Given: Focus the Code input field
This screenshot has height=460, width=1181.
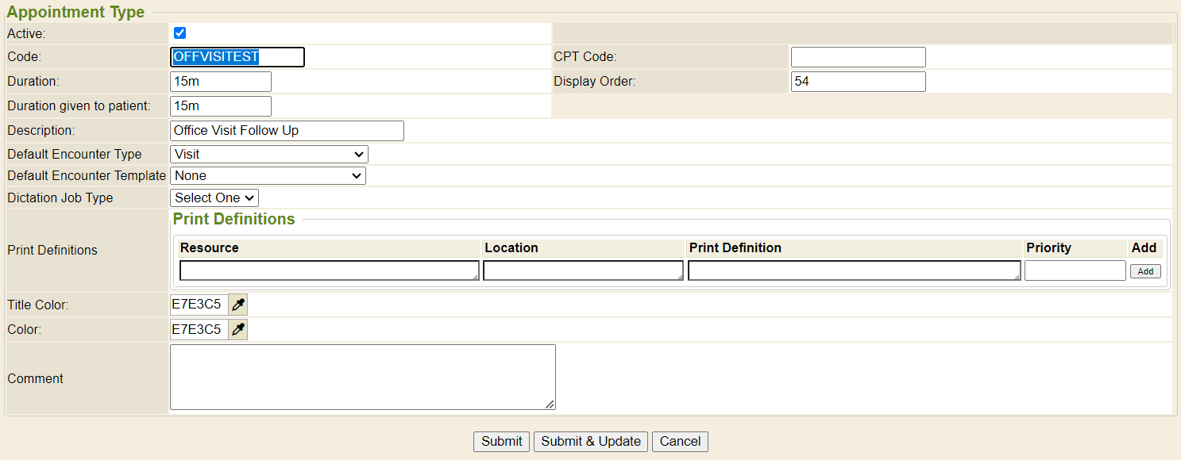Looking at the screenshot, I should [x=237, y=57].
